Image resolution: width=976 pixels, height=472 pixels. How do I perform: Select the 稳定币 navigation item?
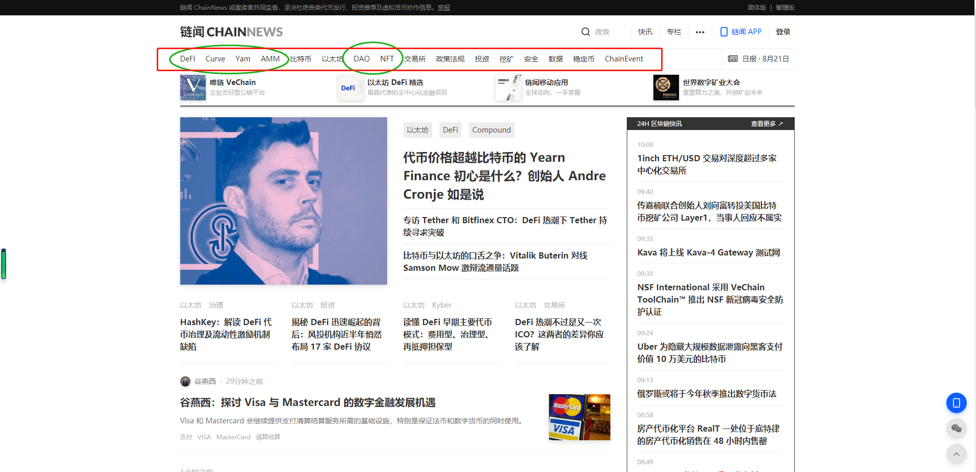pyautogui.click(x=584, y=59)
